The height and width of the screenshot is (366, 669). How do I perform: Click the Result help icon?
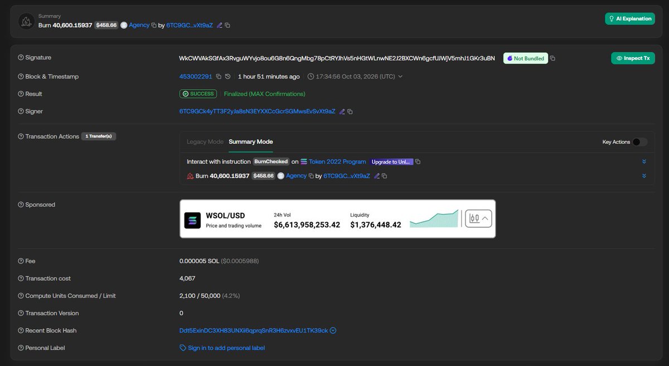[x=21, y=94]
